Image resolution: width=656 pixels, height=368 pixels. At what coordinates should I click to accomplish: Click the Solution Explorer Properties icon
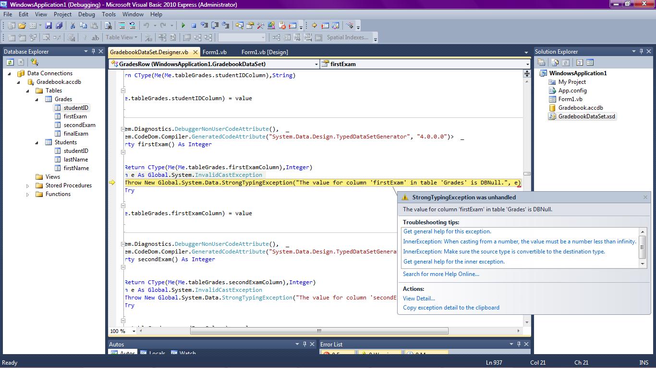541,62
